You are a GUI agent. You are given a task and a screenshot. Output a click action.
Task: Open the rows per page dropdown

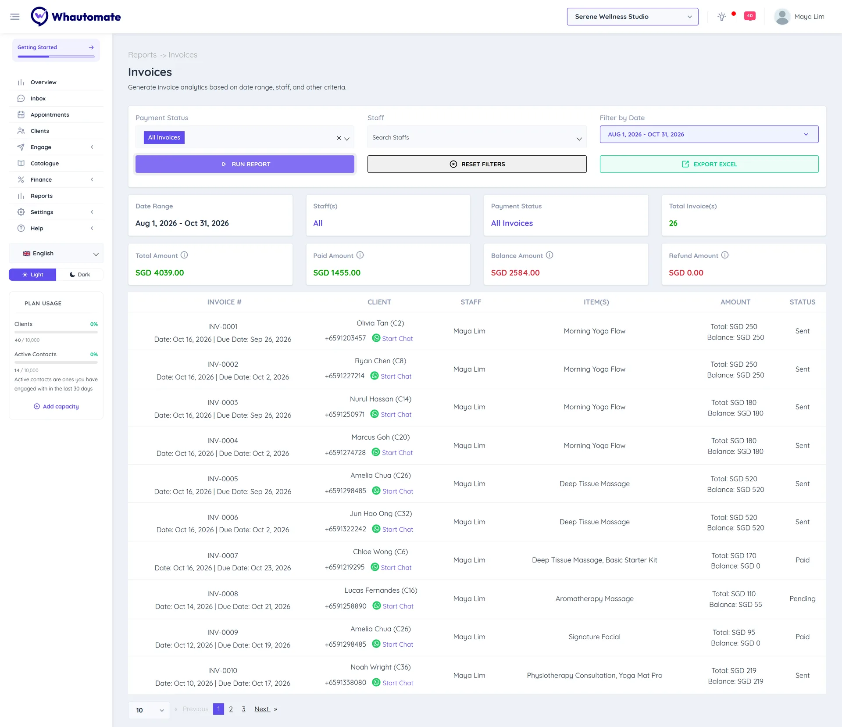click(x=149, y=710)
